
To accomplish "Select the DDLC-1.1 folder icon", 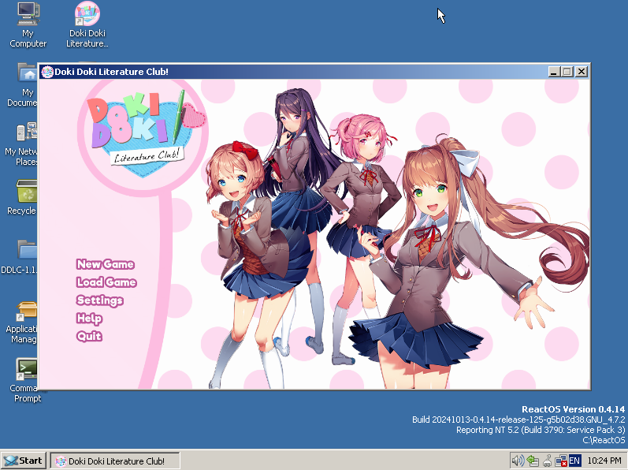I will [x=25, y=256].
